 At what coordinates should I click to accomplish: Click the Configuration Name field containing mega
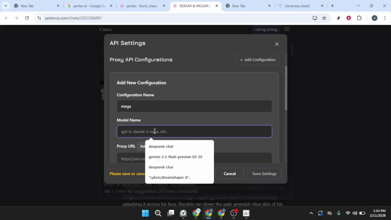(194, 106)
